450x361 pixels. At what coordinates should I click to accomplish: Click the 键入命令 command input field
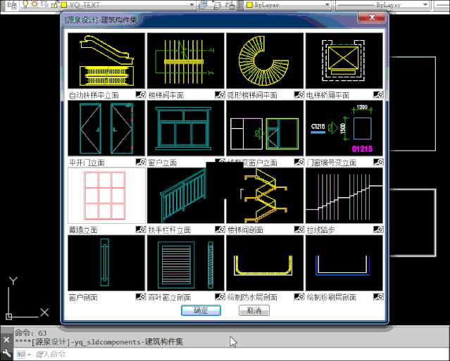pos(230,355)
